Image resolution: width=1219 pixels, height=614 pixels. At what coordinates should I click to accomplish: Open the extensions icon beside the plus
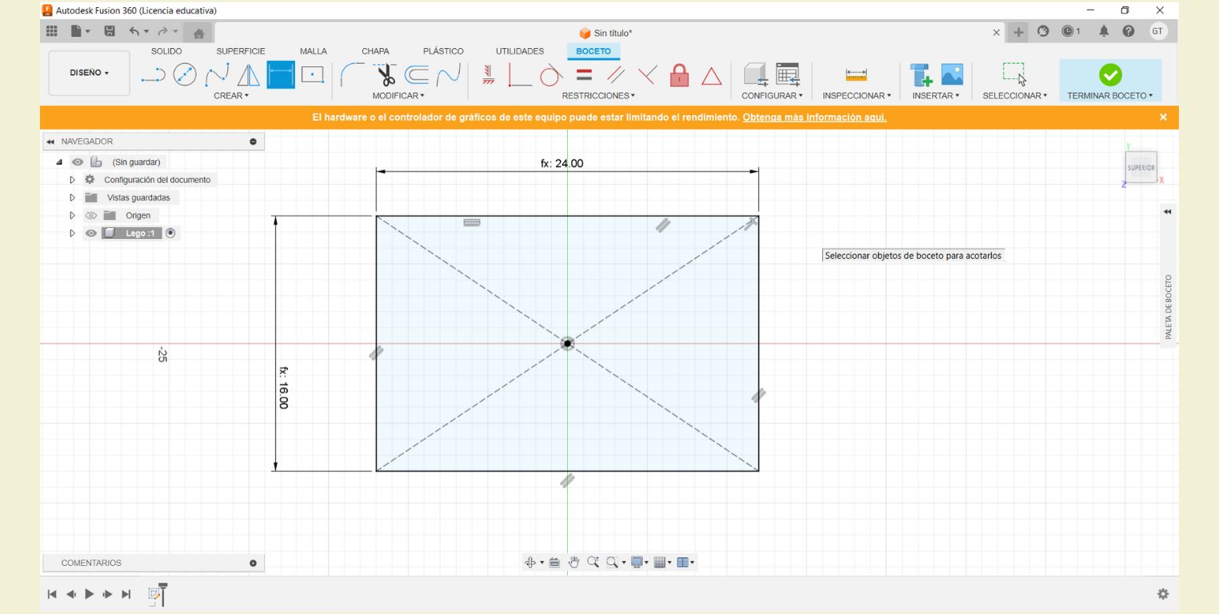point(1043,31)
